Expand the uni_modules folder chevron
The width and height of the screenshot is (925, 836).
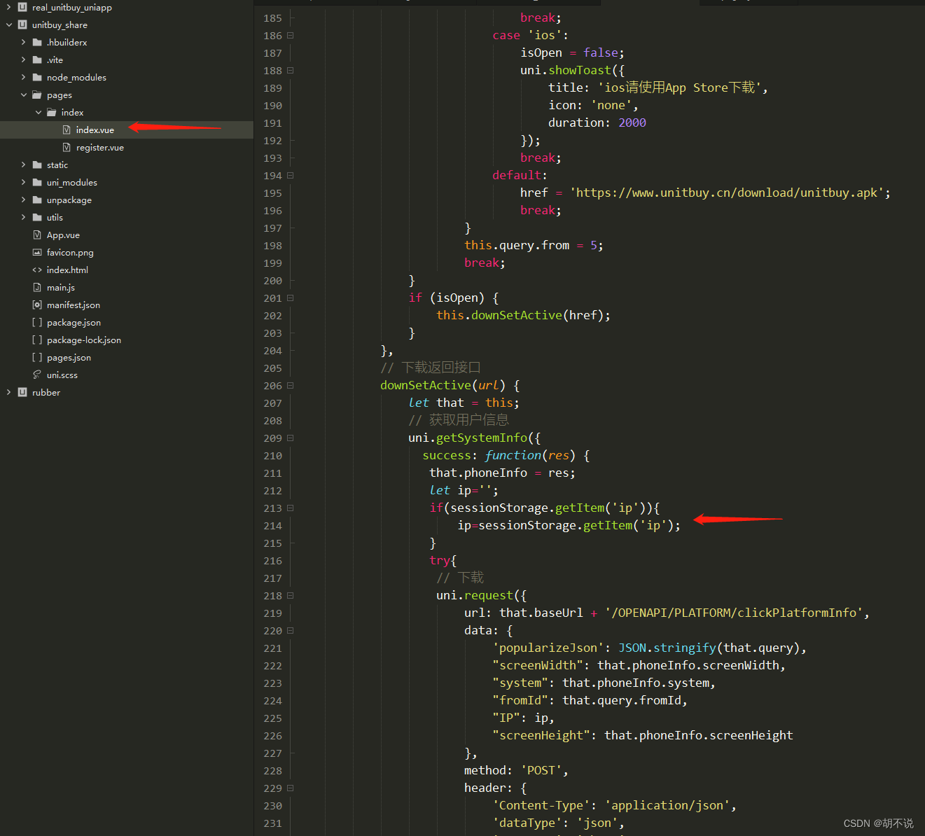[23, 182]
